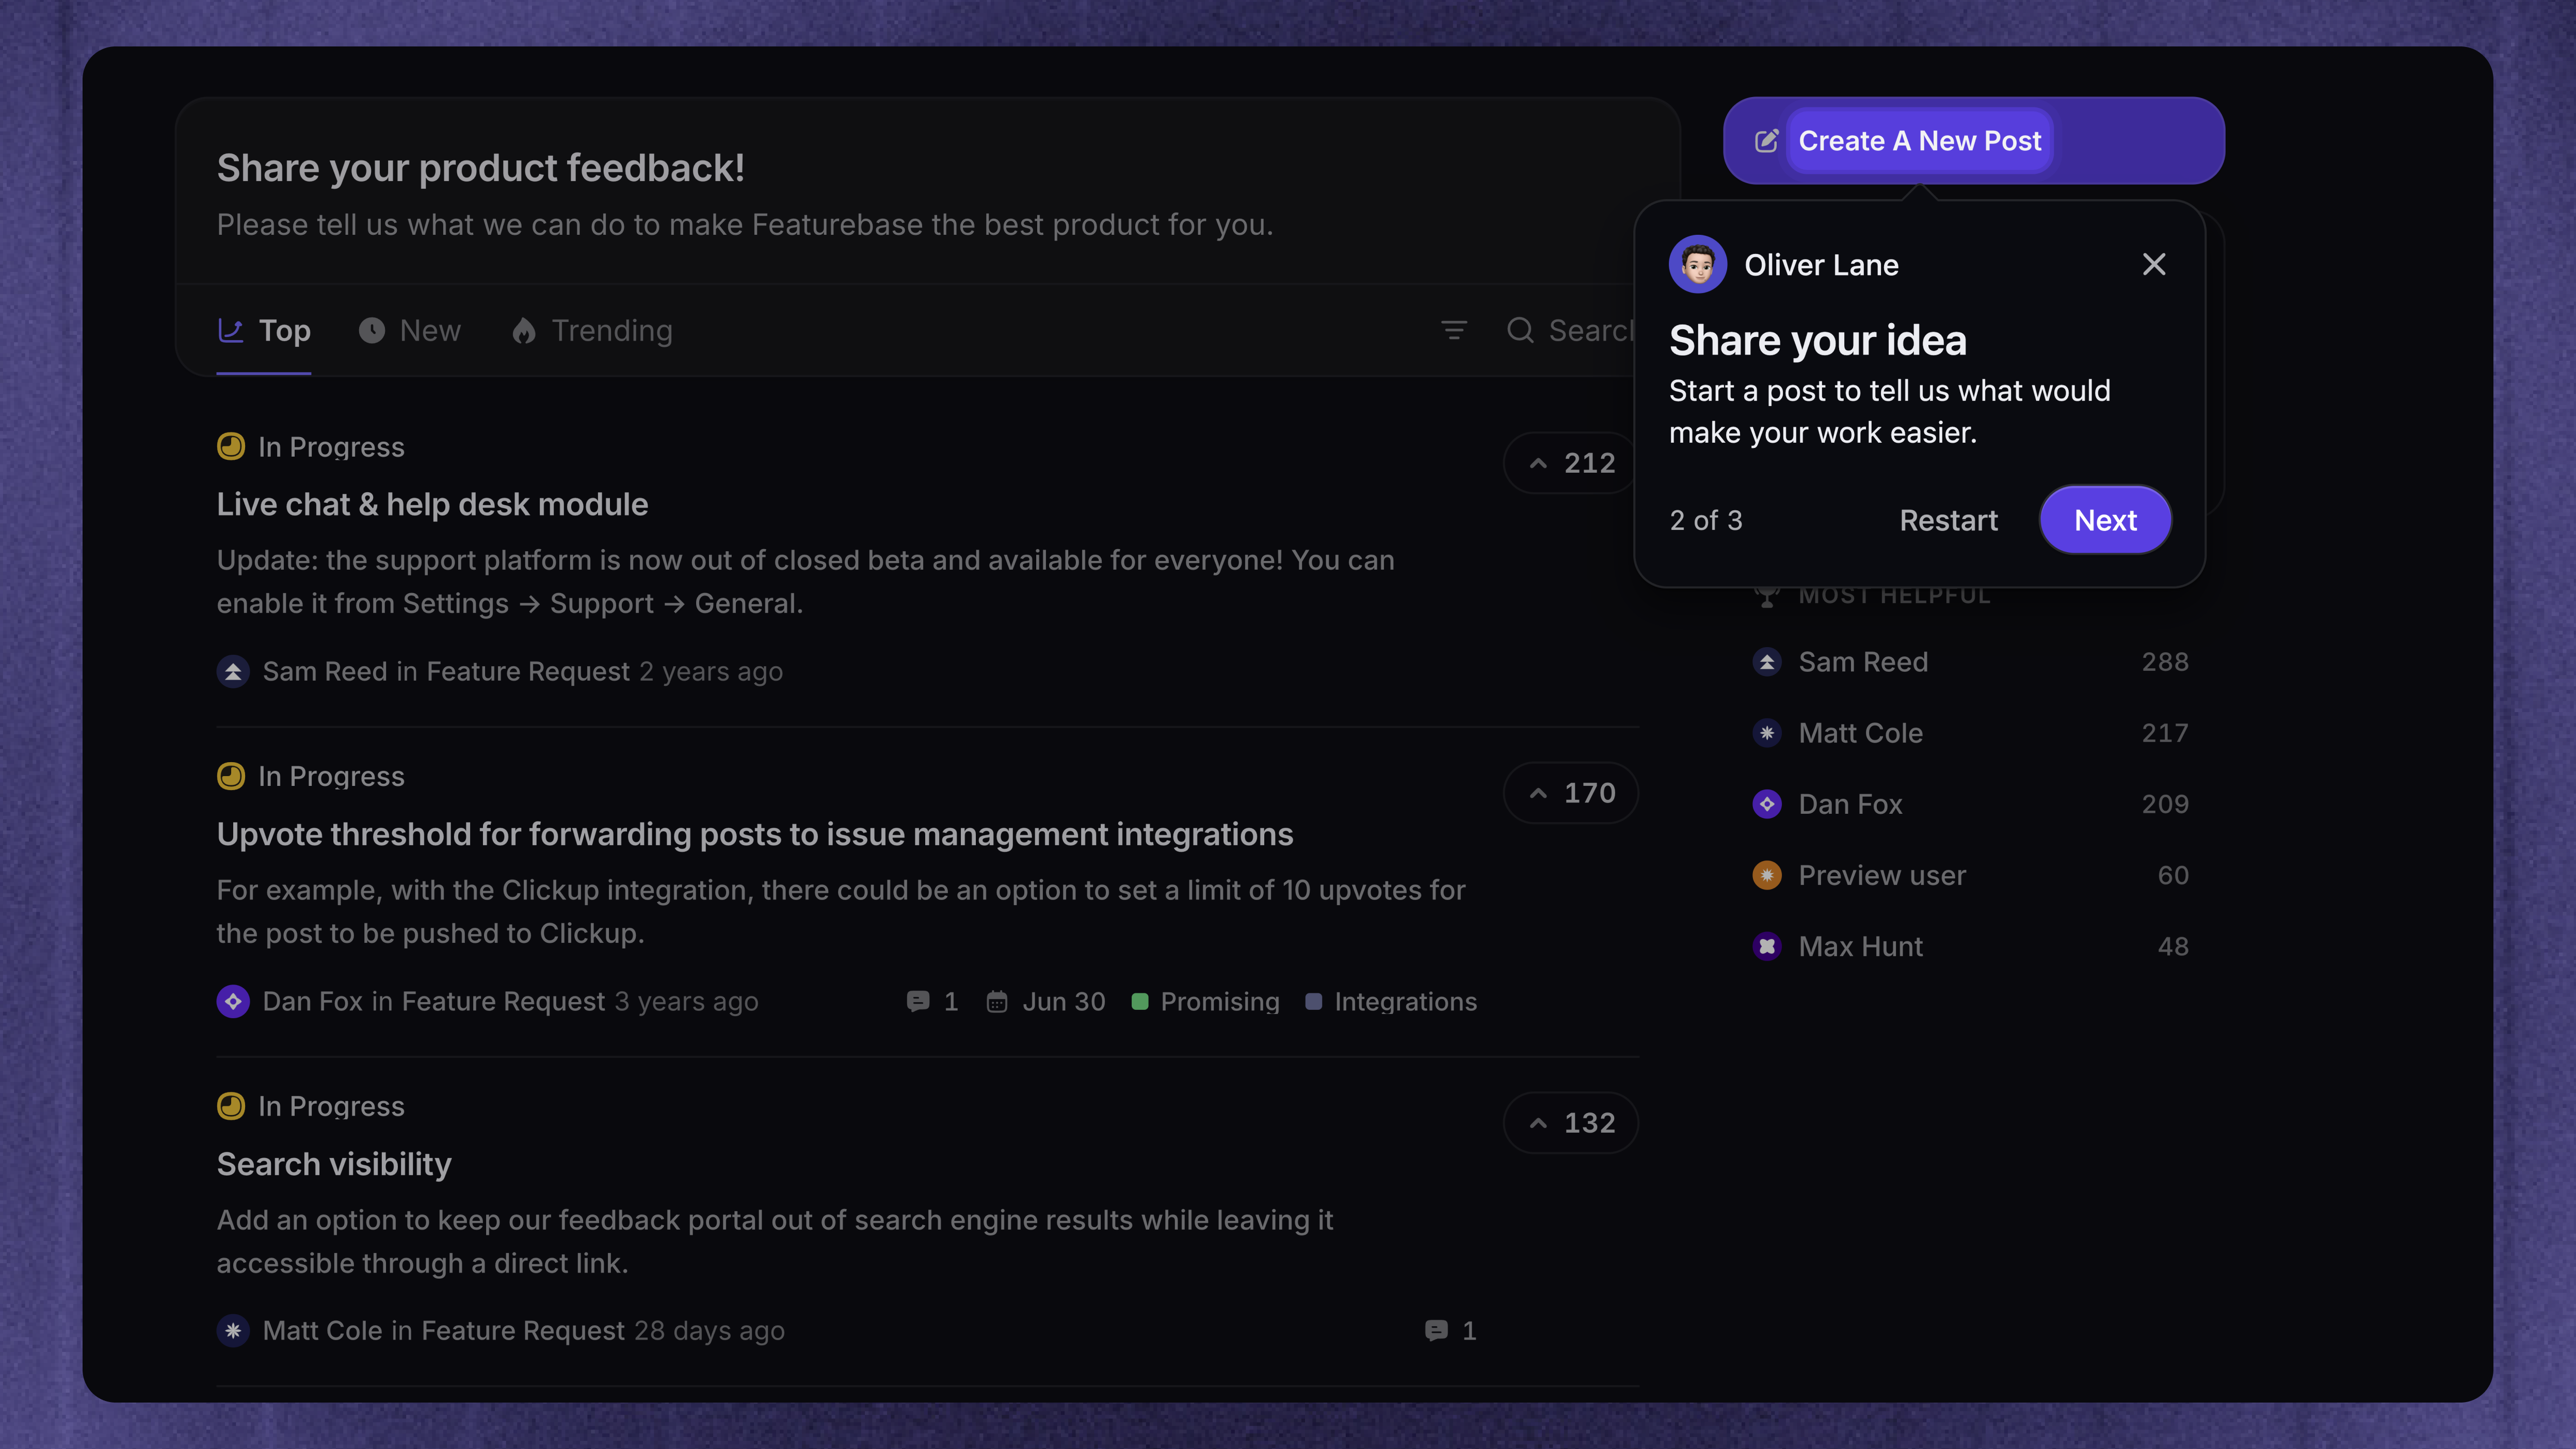This screenshot has width=2576, height=1449.
Task: Click the calendar icon next to Jun 30
Action: point(997,1001)
